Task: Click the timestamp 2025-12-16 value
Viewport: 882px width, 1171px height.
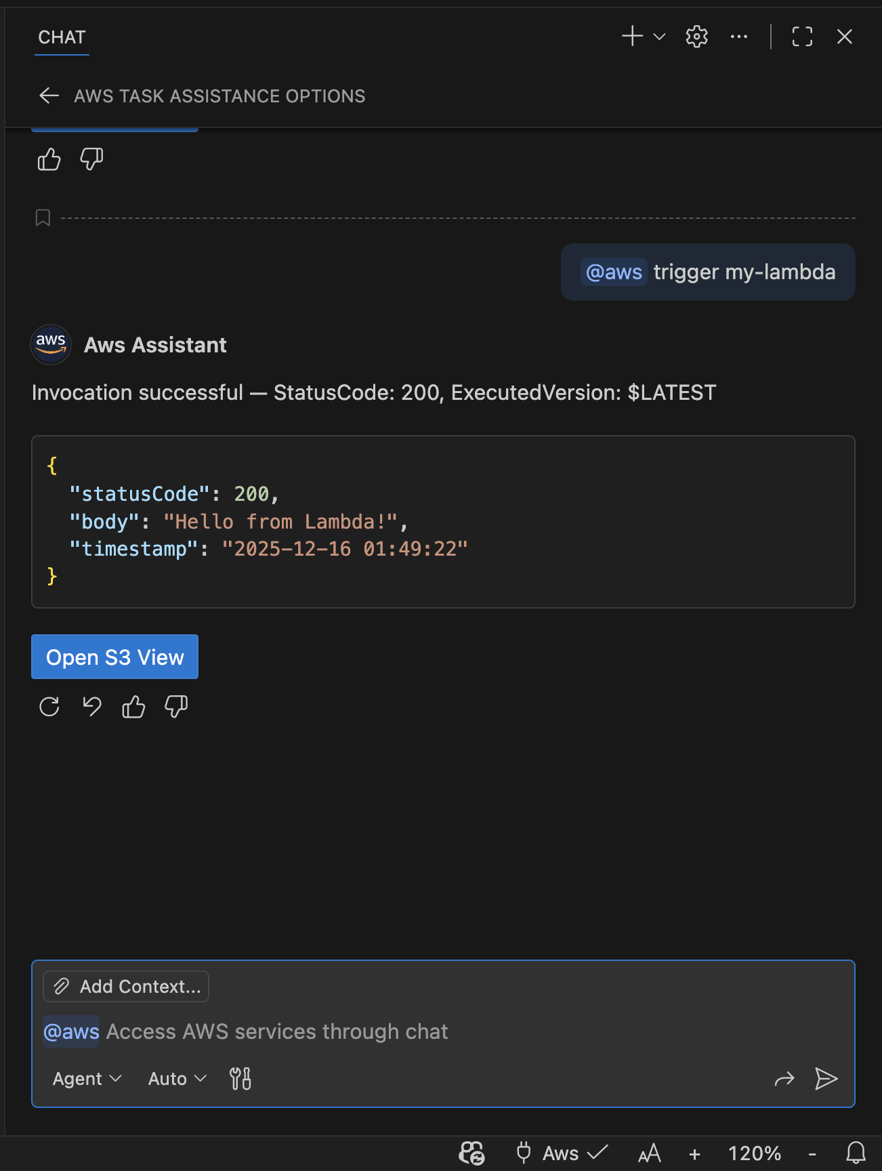Action: pos(345,549)
